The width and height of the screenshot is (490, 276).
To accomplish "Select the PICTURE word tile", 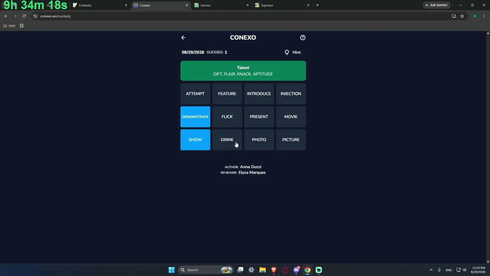I will click(291, 140).
